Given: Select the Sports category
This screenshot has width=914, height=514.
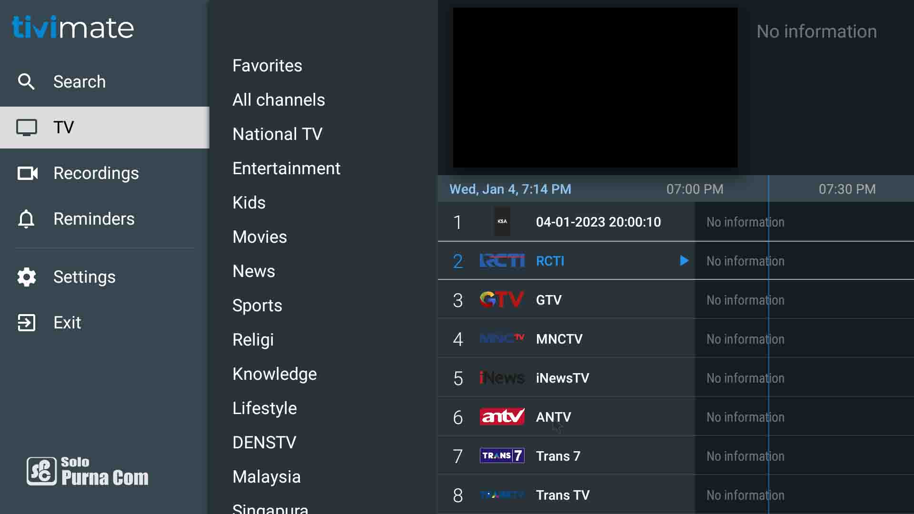Looking at the screenshot, I should [x=257, y=306].
